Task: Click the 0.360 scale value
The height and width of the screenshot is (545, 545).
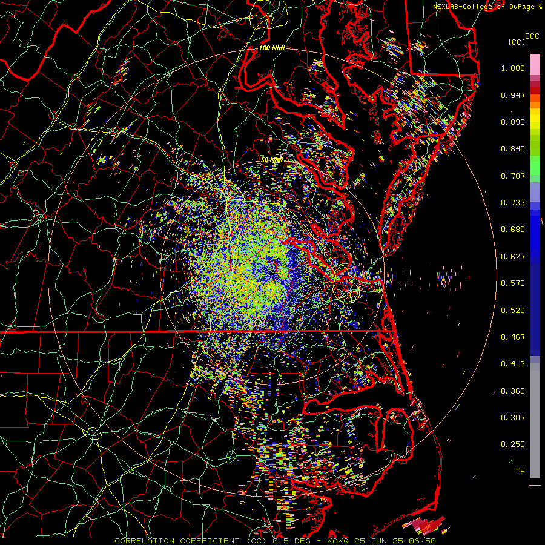Action: tap(513, 391)
